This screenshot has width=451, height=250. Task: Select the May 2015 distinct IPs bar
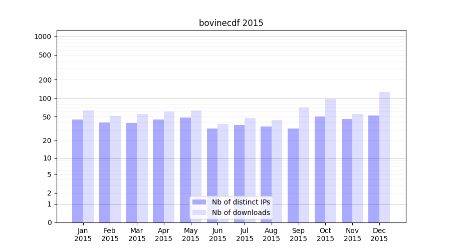(185, 169)
